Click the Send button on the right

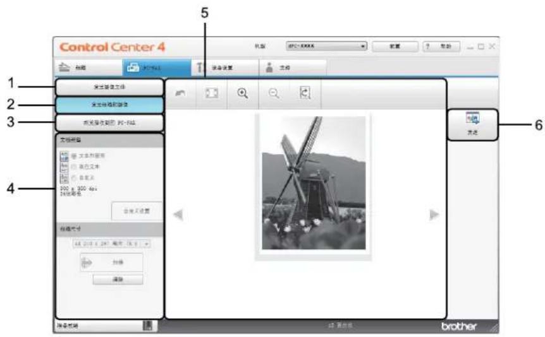(x=472, y=125)
